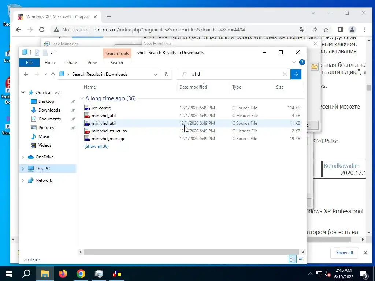
Task: Select the wx-config file
Action: [x=101, y=108]
